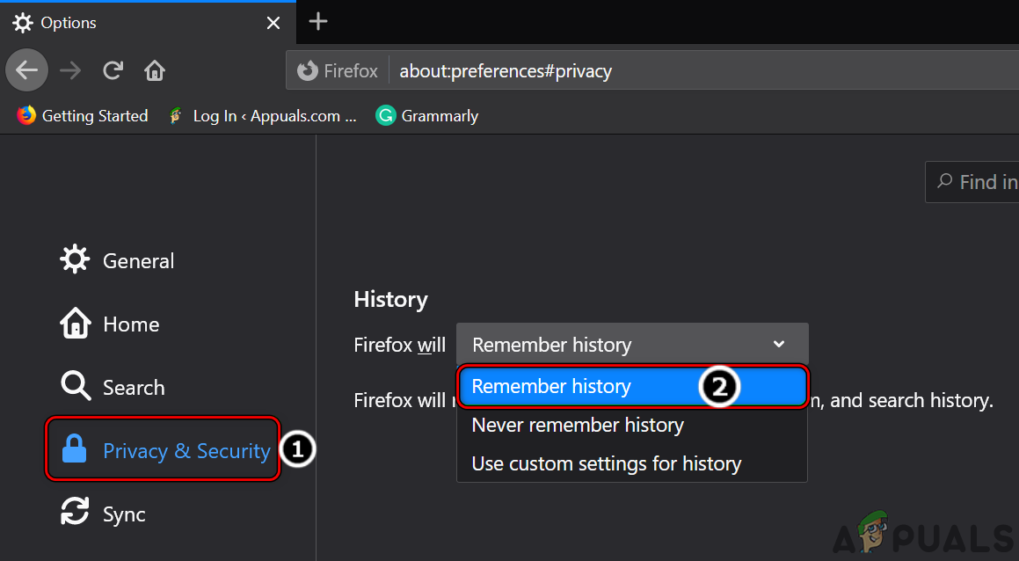Choose Never remember history option
The width and height of the screenshot is (1019, 561).
tap(578, 426)
